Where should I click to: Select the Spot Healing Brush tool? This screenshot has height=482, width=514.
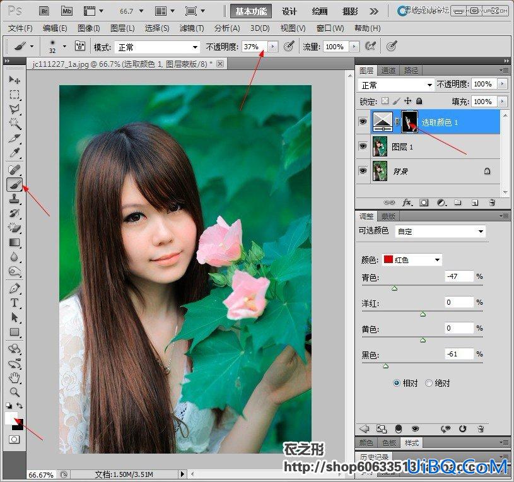pos(14,170)
